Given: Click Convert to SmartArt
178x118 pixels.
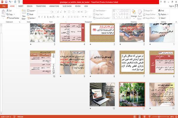Looking at the screenshot, I should point(102,18).
